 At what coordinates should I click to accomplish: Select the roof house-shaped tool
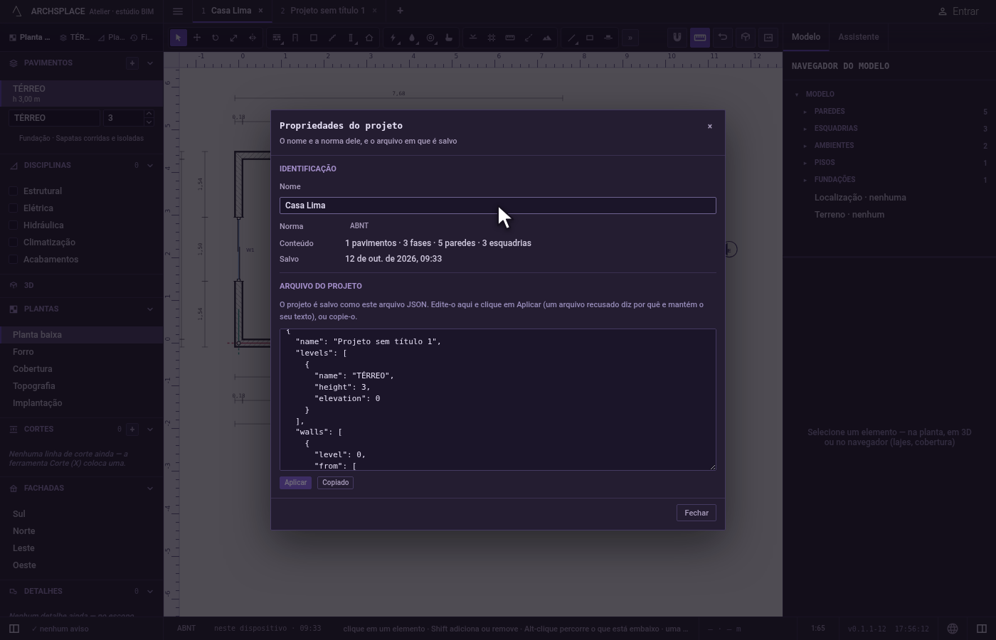tap(369, 38)
